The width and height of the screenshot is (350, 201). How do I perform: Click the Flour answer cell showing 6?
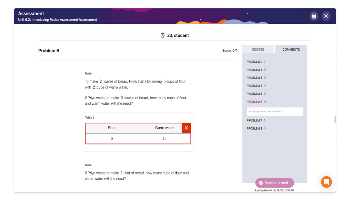point(112,138)
